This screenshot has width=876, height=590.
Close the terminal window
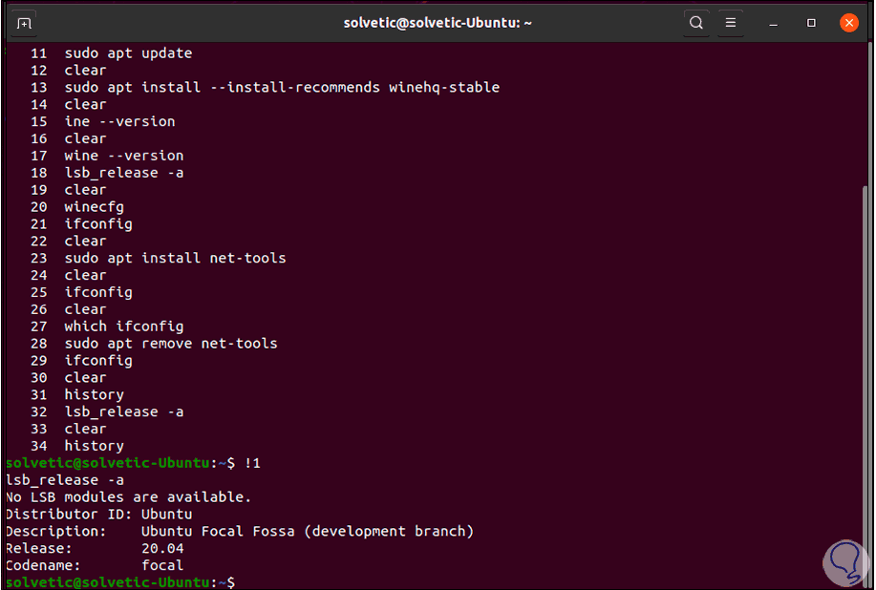tap(848, 23)
